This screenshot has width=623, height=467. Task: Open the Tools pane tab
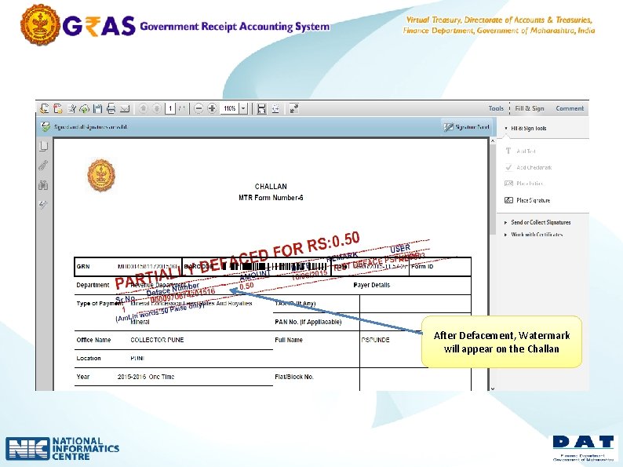(496, 108)
